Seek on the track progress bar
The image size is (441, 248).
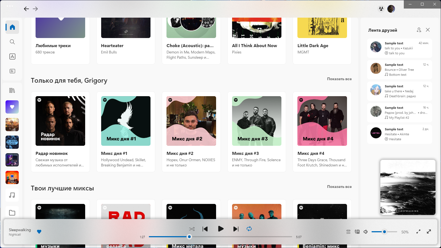(x=220, y=237)
